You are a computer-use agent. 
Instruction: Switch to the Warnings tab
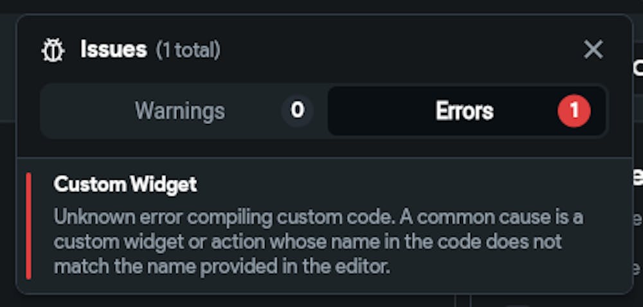tap(184, 110)
